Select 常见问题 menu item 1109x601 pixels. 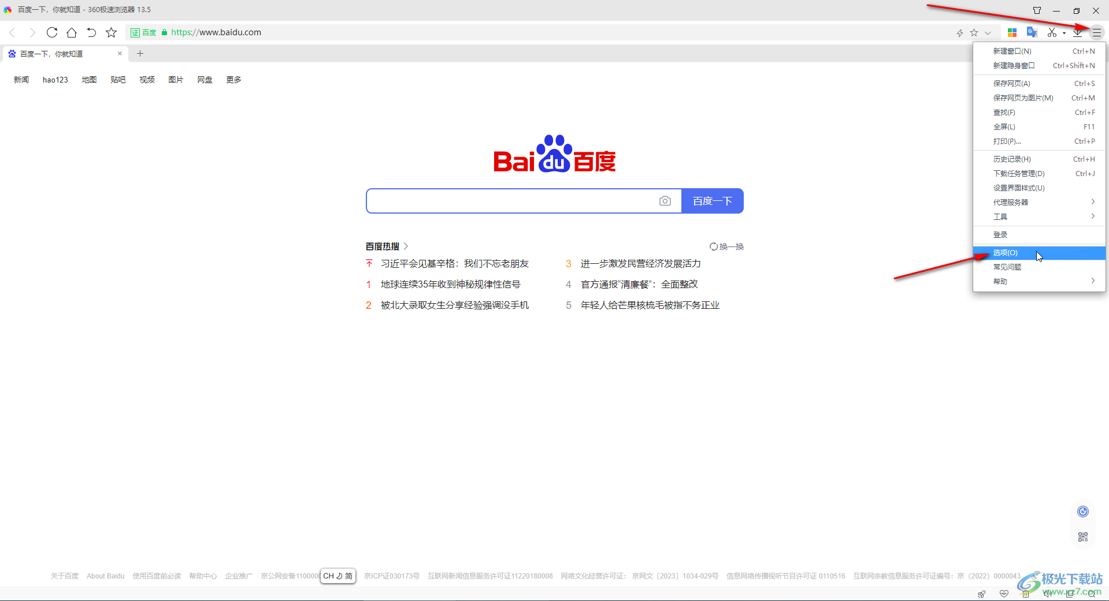pyautogui.click(x=1039, y=267)
